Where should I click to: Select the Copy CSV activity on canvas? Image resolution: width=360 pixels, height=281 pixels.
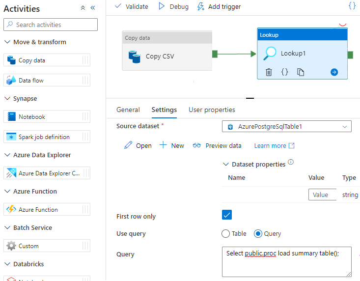click(167, 51)
